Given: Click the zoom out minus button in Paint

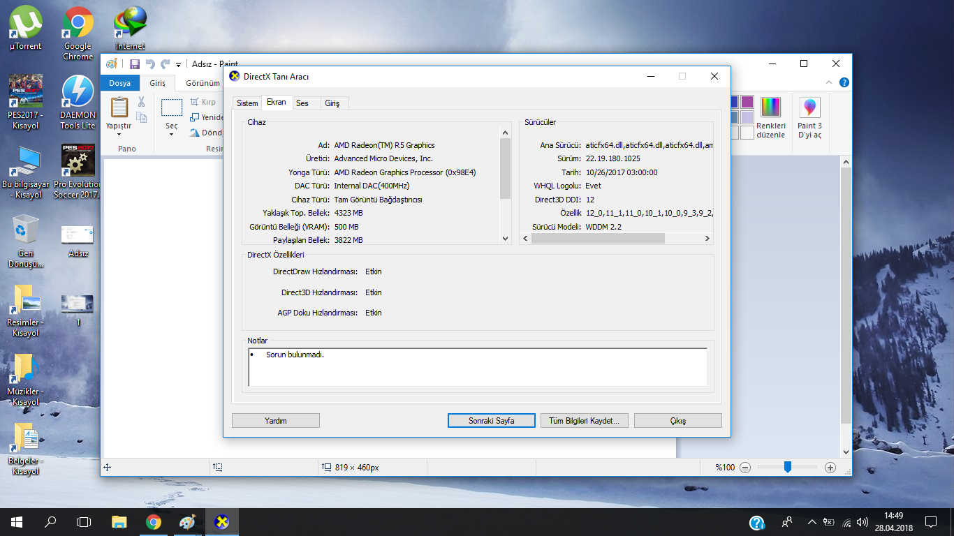Looking at the screenshot, I should [745, 468].
